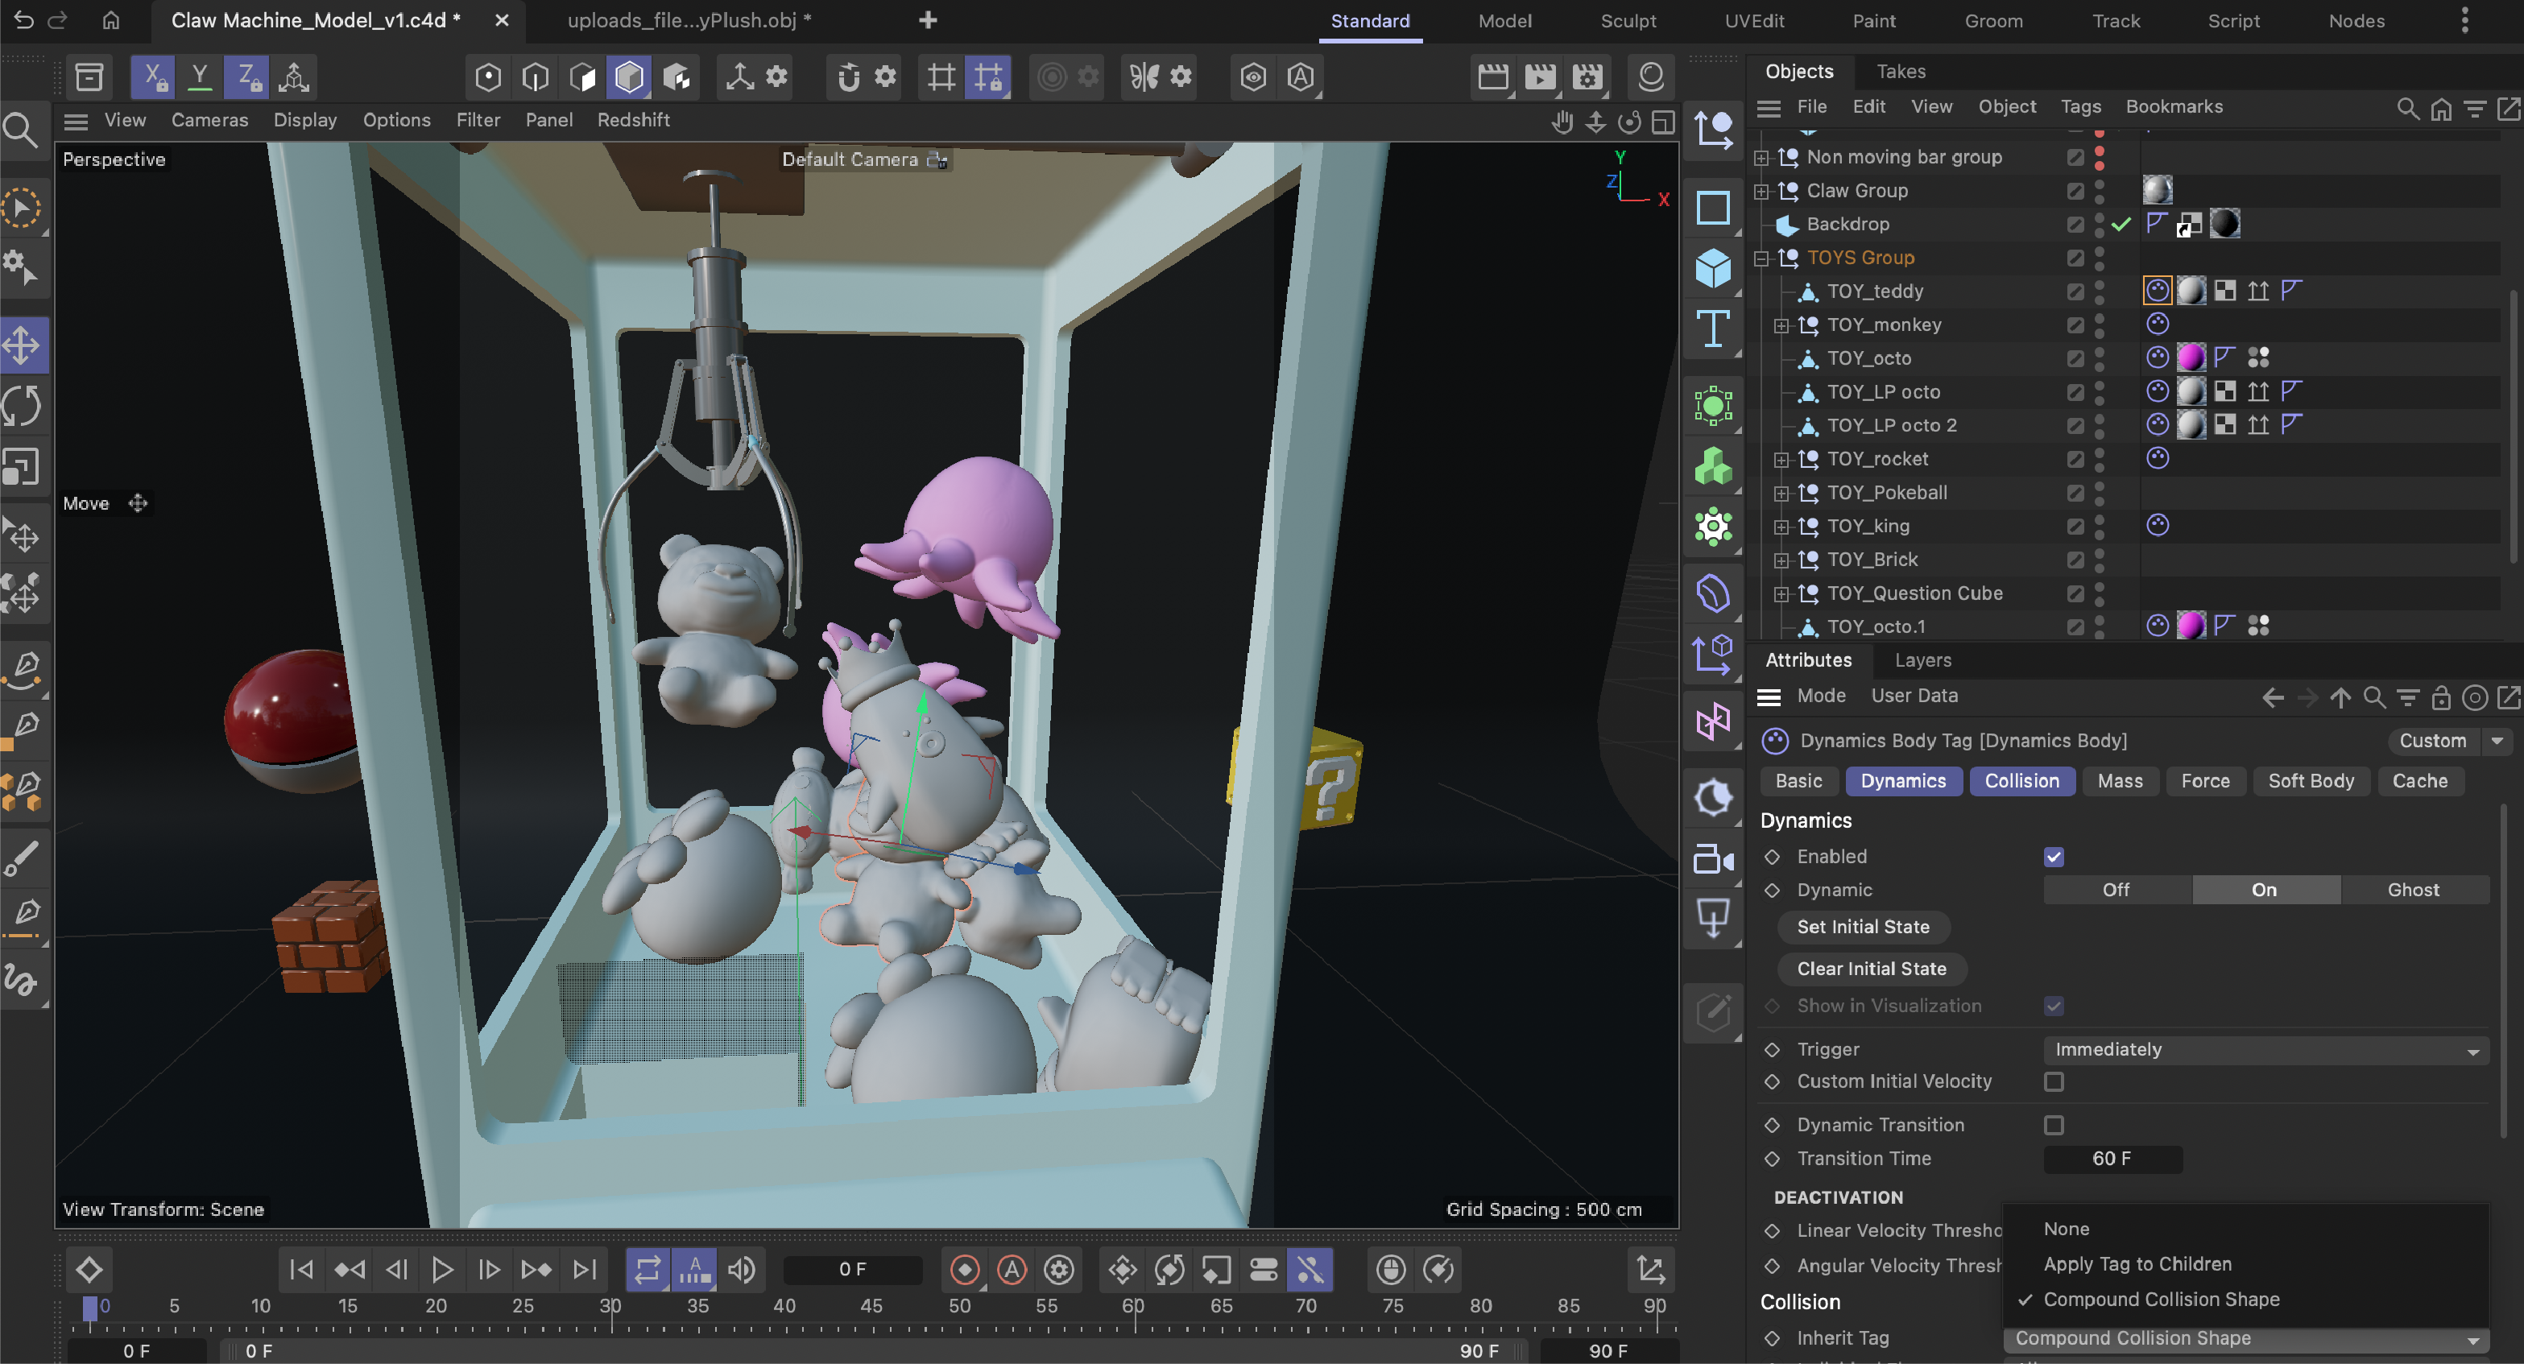The image size is (2524, 1364).
Task: Click Set Initial State button
Action: 1863,927
